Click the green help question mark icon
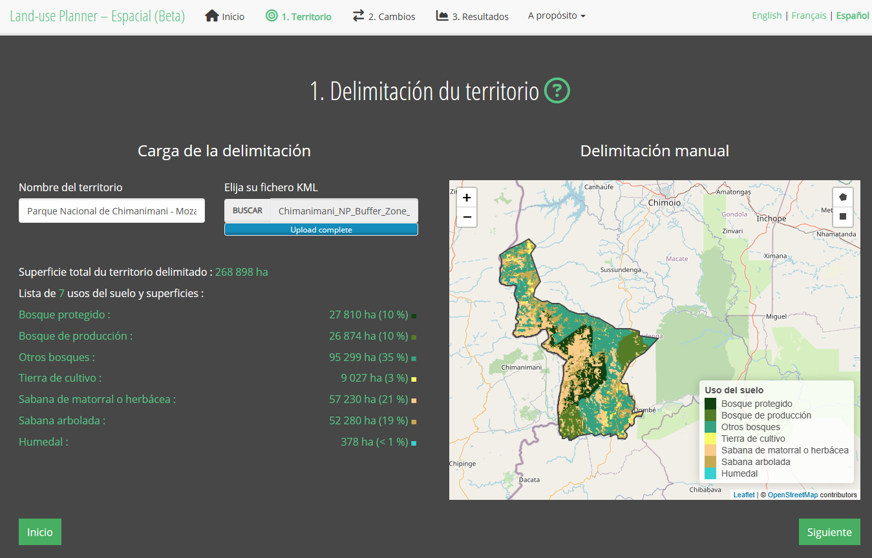The height and width of the screenshot is (558, 872). (x=557, y=91)
